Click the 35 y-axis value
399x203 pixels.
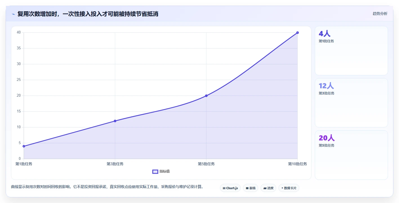click(x=19, y=48)
